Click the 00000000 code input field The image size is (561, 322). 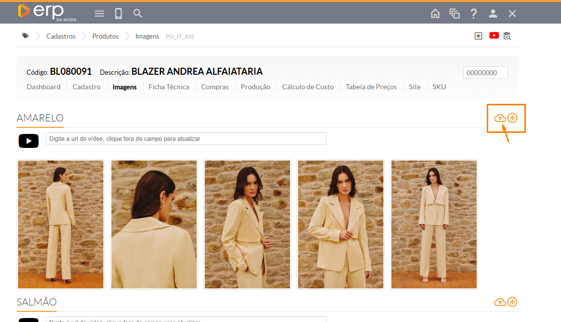pos(485,73)
